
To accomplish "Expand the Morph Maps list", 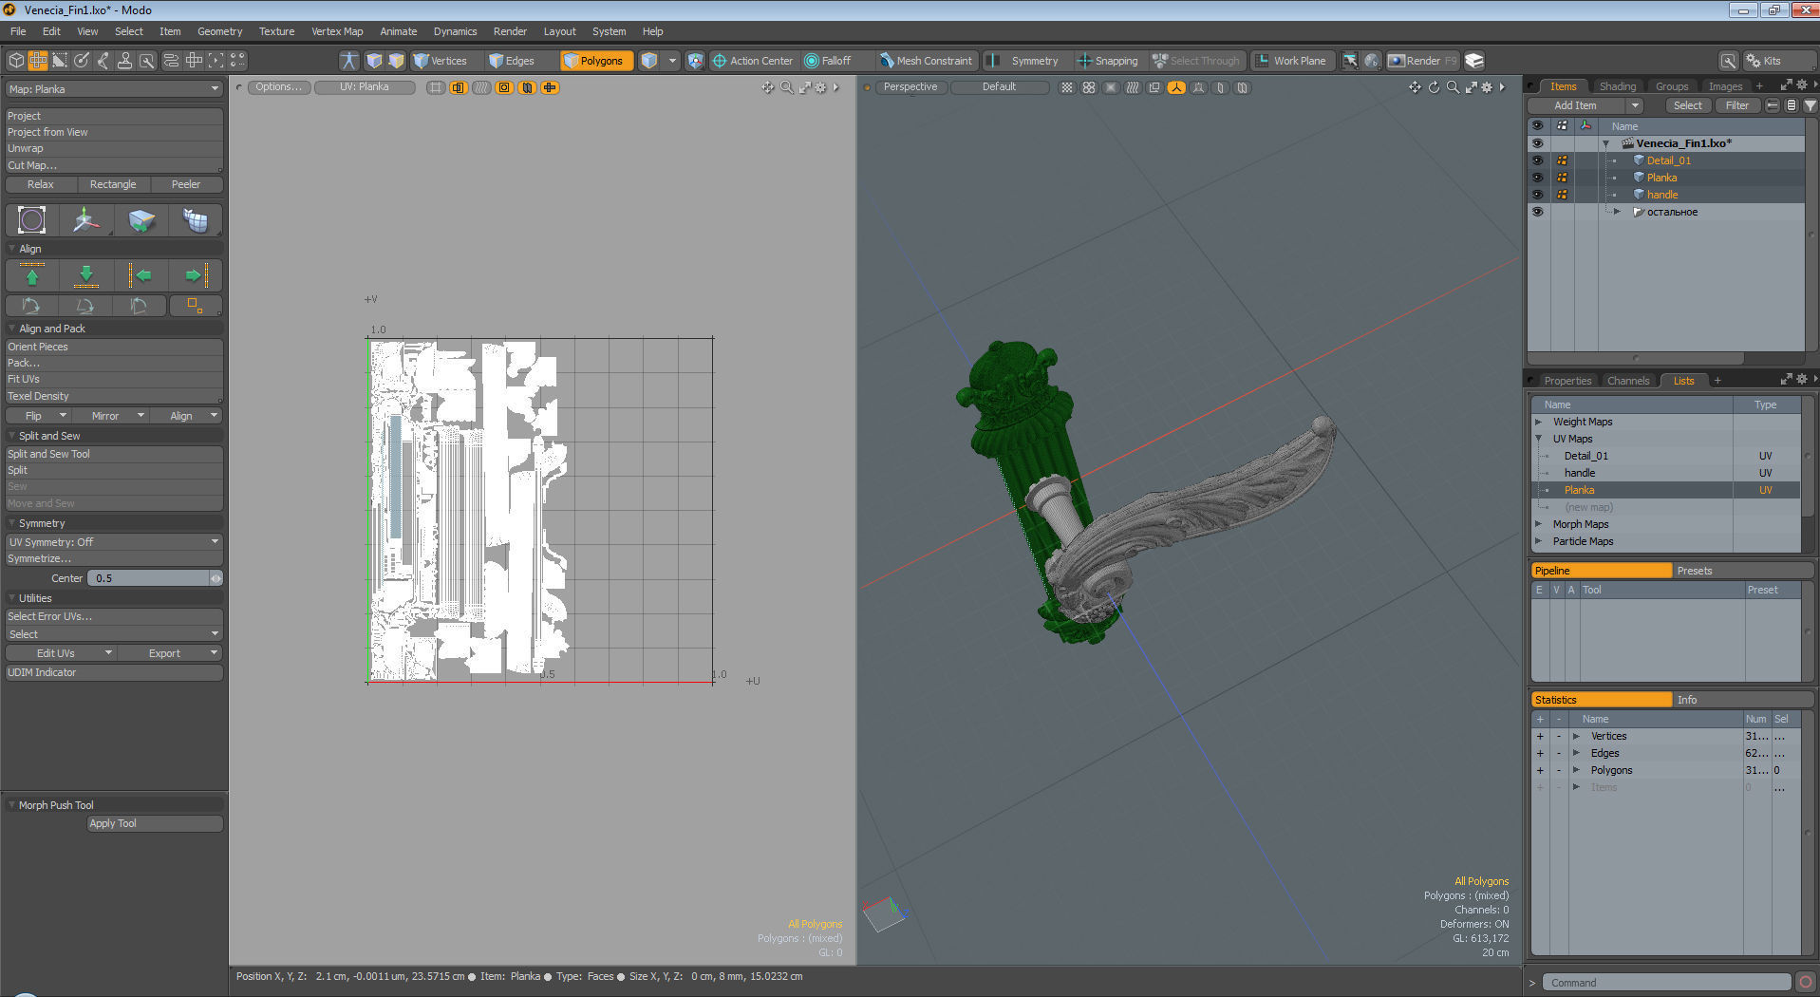I will [1539, 524].
